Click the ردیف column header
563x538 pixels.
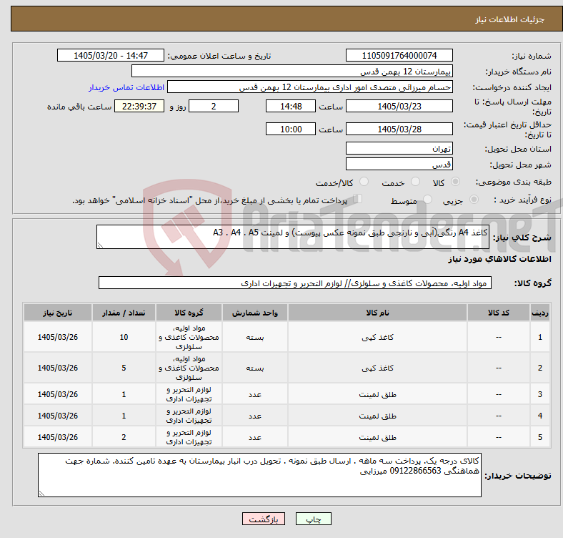(539, 313)
